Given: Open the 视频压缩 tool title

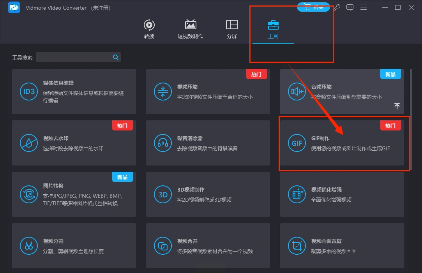Looking at the screenshot, I should pos(187,87).
